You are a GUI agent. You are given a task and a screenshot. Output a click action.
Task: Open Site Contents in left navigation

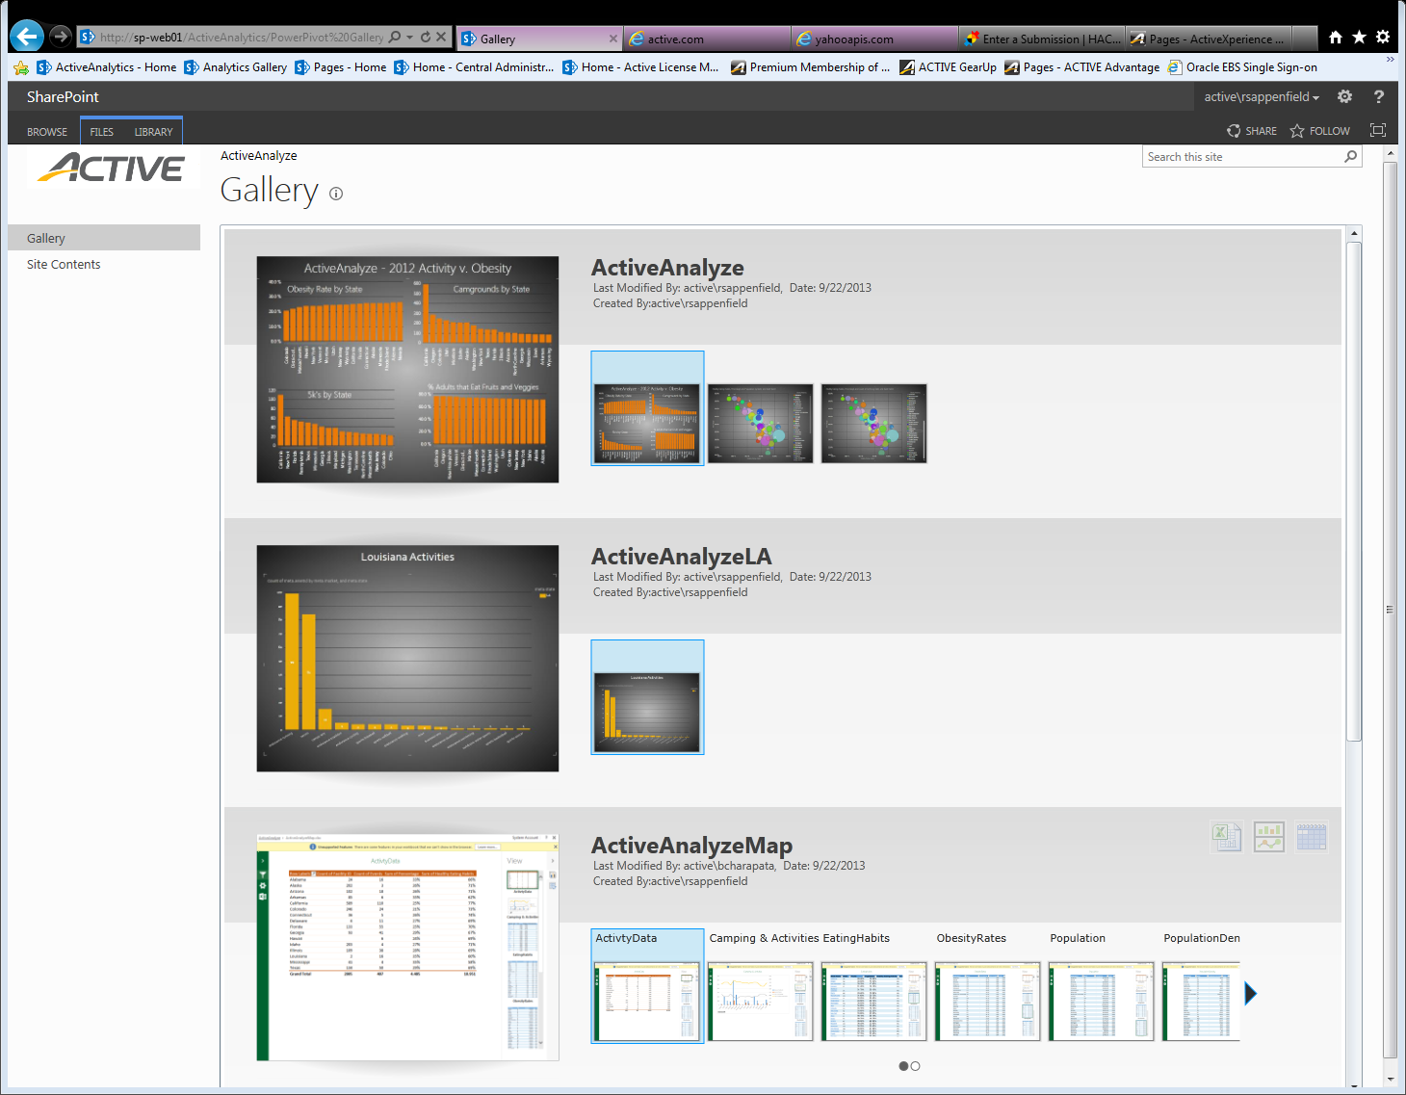coord(64,265)
